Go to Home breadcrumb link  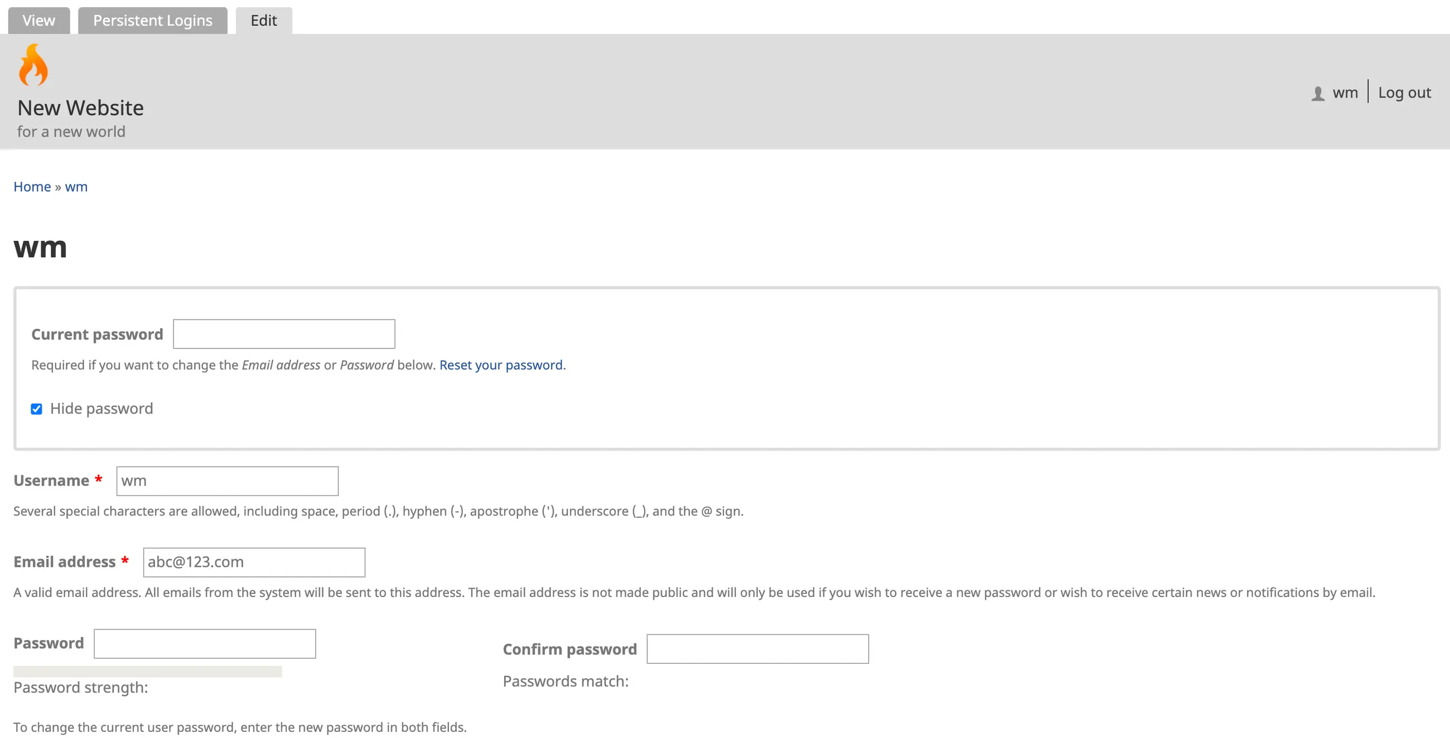[x=32, y=187]
